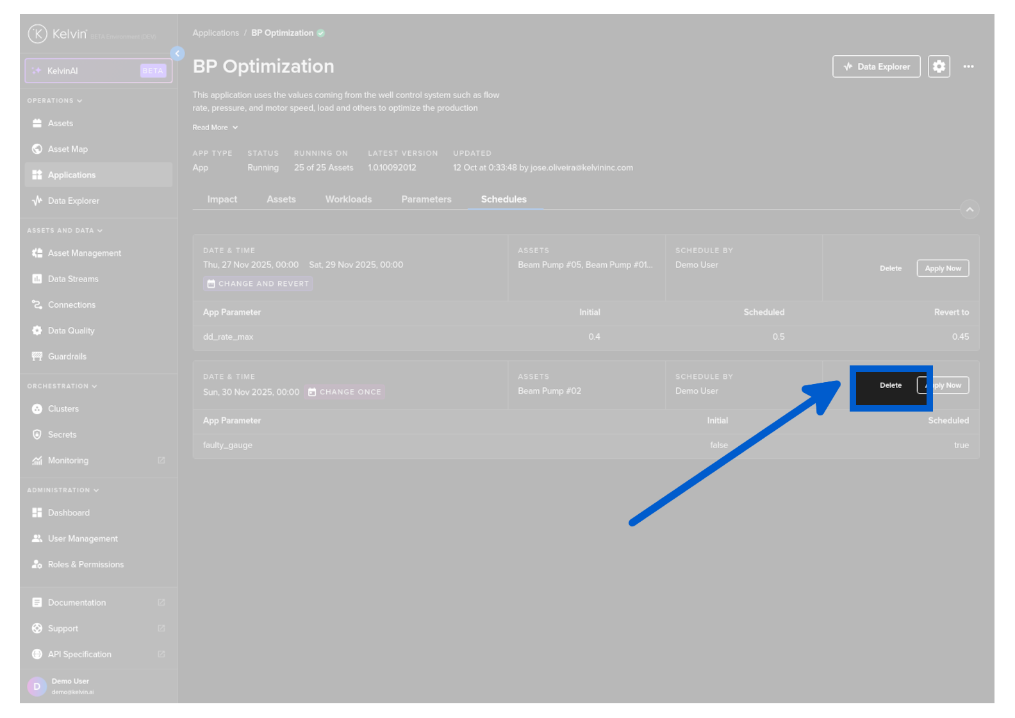Click the three-dot more options icon
The height and width of the screenshot is (718, 1015).
pyautogui.click(x=968, y=67)
